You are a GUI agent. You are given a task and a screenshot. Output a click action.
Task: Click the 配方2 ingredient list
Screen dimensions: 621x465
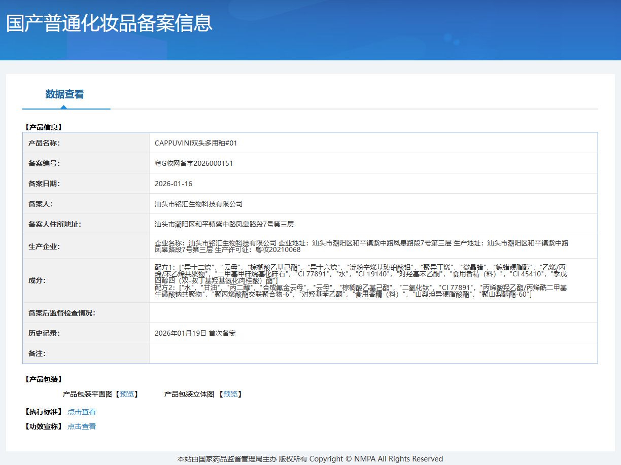361,291
